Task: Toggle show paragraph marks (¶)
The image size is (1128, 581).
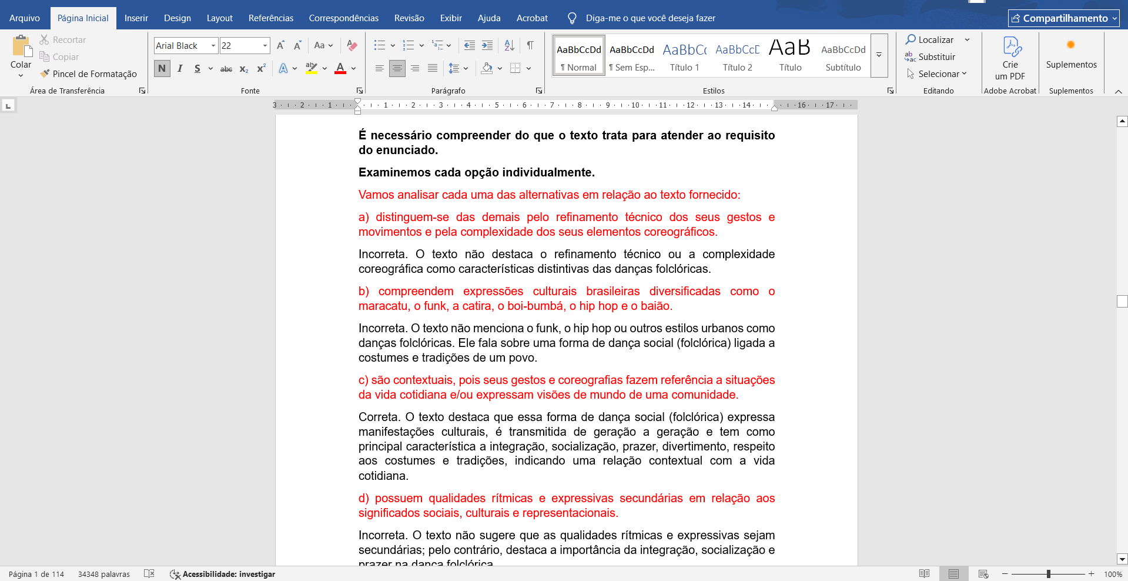Action: [530, 45]
